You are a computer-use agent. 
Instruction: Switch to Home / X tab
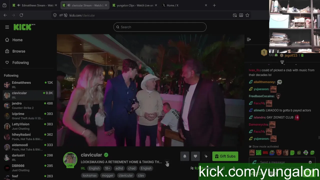click(x=185, y=5)
